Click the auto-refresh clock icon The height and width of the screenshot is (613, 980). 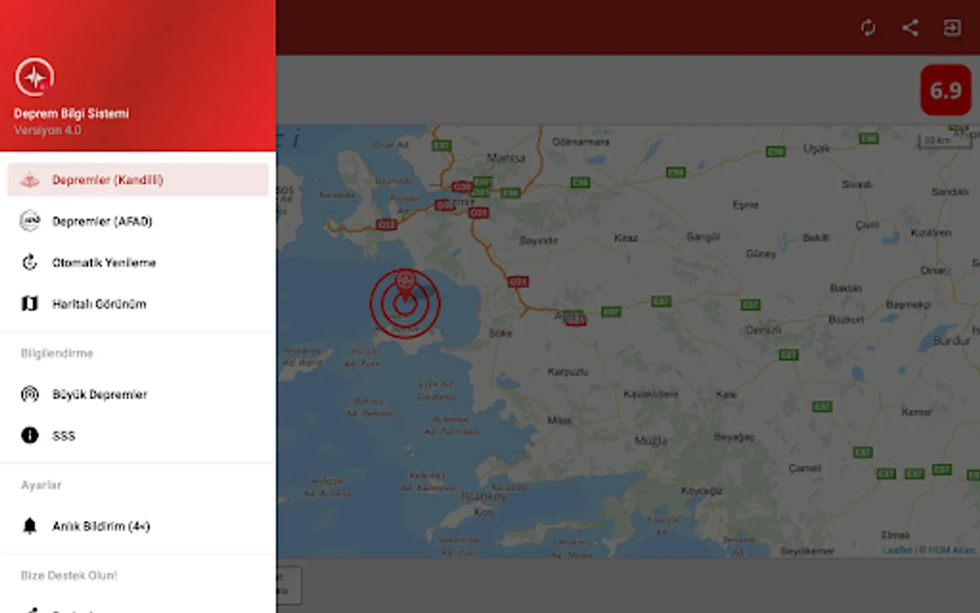point(30,262)
